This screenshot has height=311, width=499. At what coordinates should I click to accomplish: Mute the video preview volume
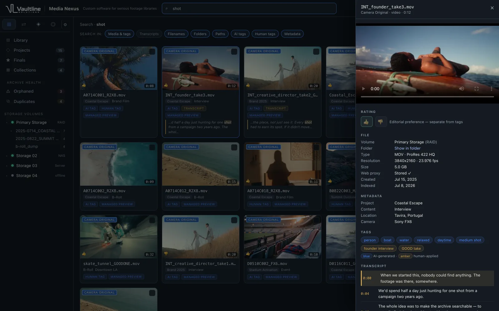point(462,89)
